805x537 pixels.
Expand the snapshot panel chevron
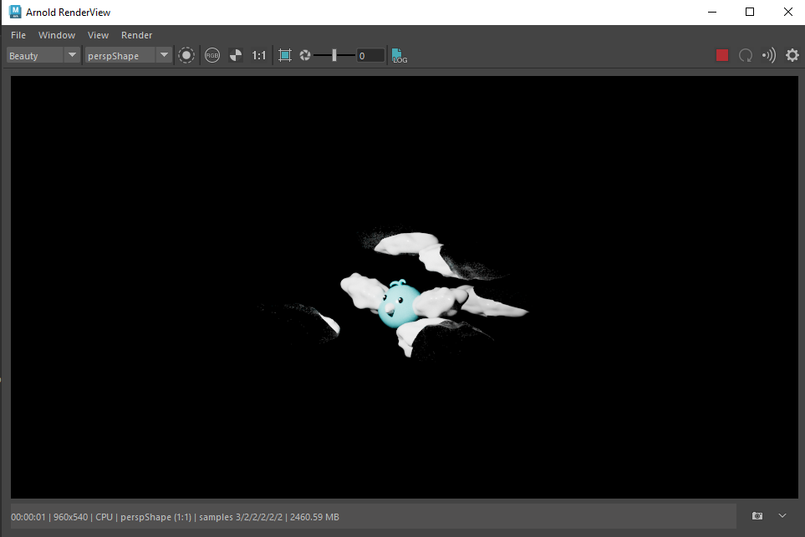[x=782, y=516]
